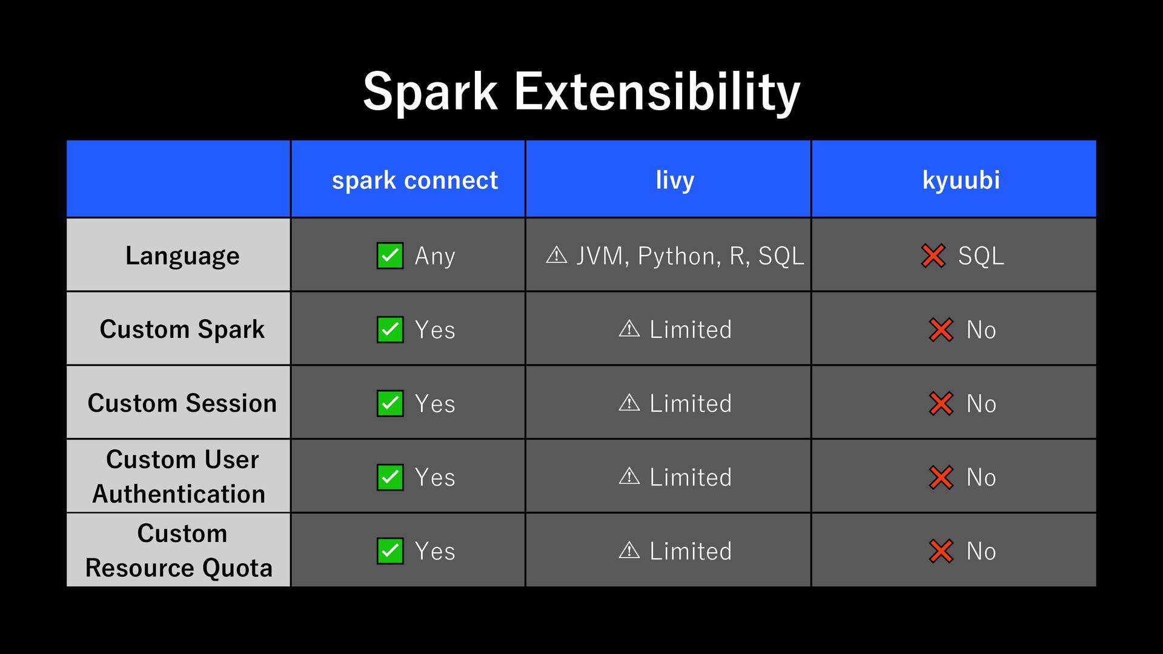Click the Language row label

pyautogui.click(x=182, y=256)
